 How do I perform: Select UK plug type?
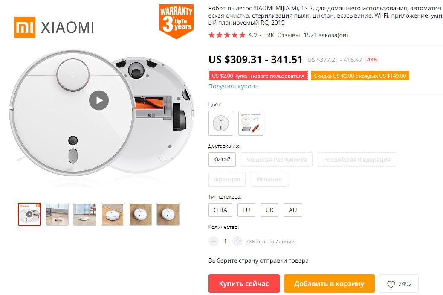(x=269, y=210)
